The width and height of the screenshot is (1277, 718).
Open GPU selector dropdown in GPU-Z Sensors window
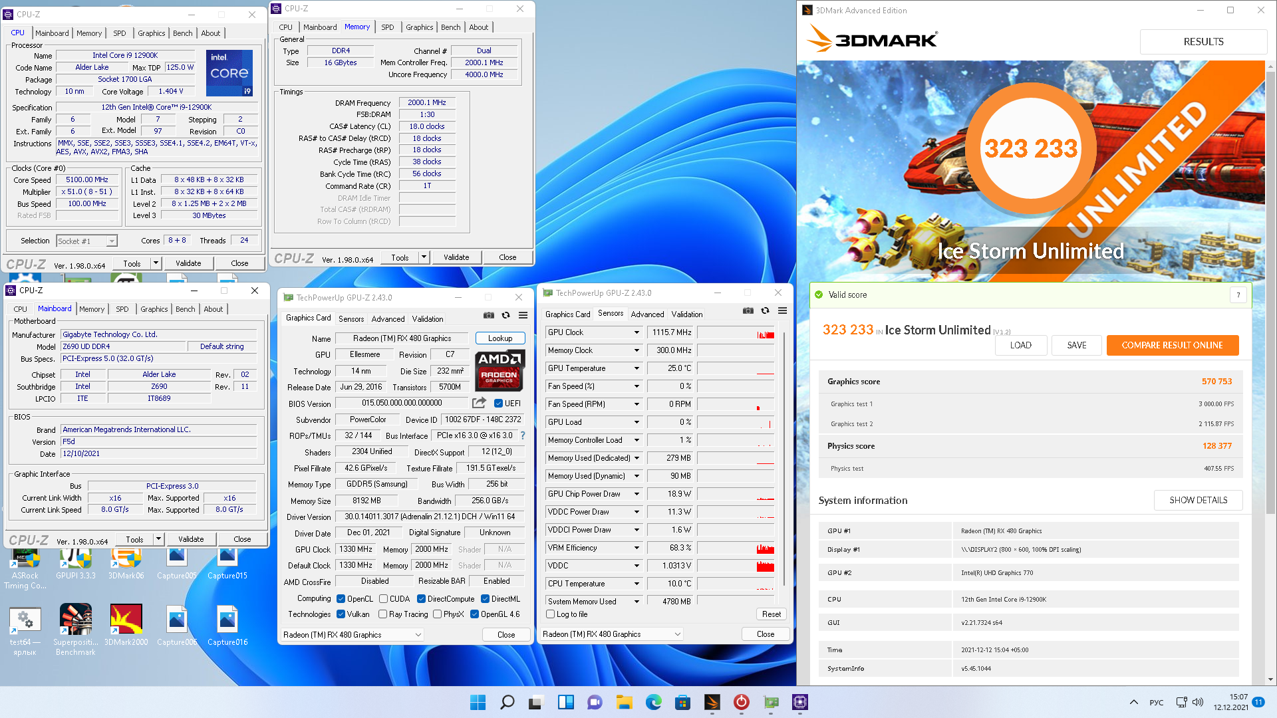(x=612, y=634)
